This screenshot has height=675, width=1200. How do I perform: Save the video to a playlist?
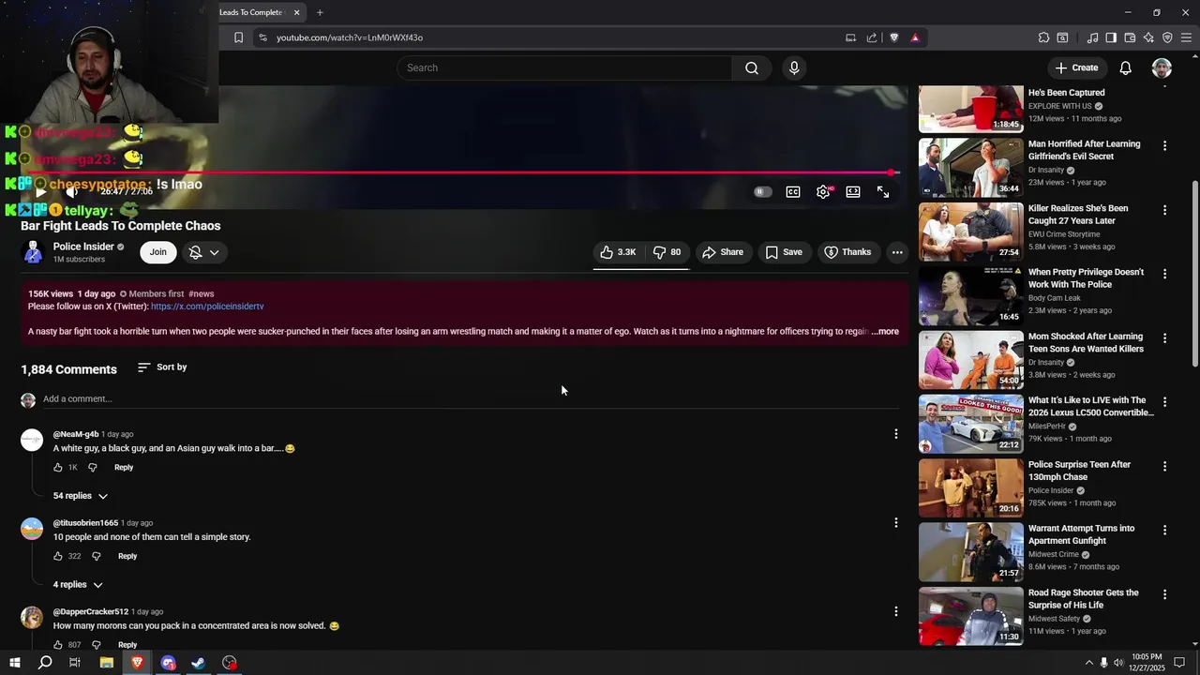coord(784,252)
